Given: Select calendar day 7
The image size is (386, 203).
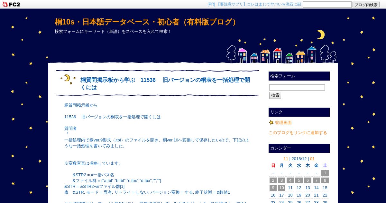Looking at the screenshot, I should tap(316, 180).
